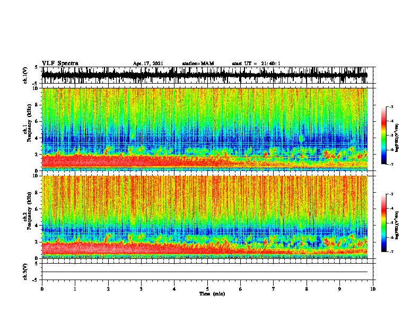Click the ch.2 'Frequency (kHz)' axis label
This screenshot has width=420, height=324.
(29, 211)
